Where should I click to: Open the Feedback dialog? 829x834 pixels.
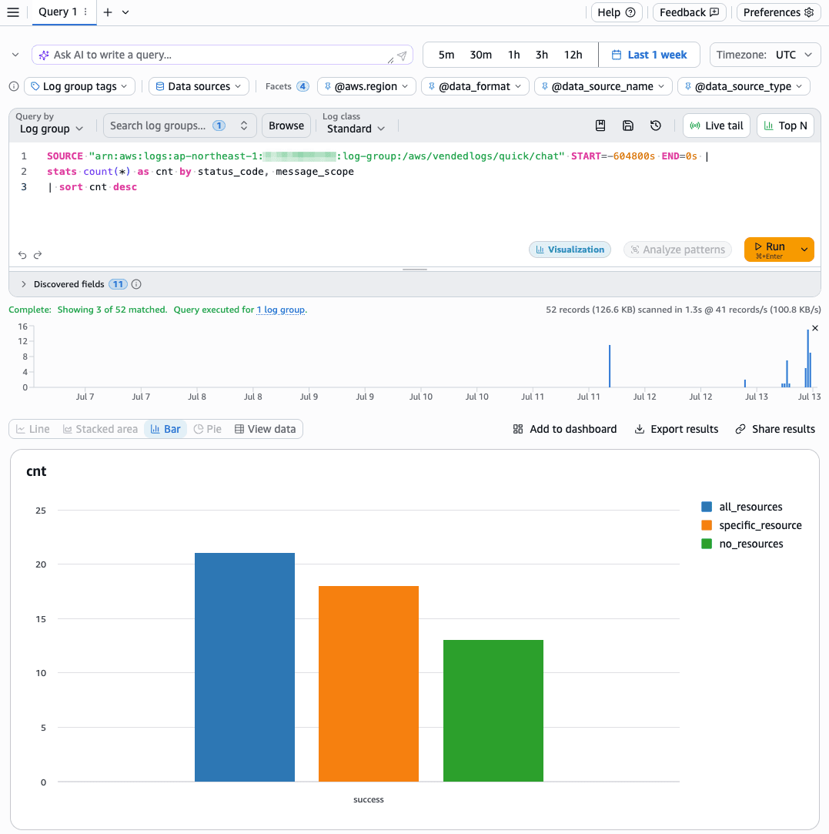tap(689, 12)
